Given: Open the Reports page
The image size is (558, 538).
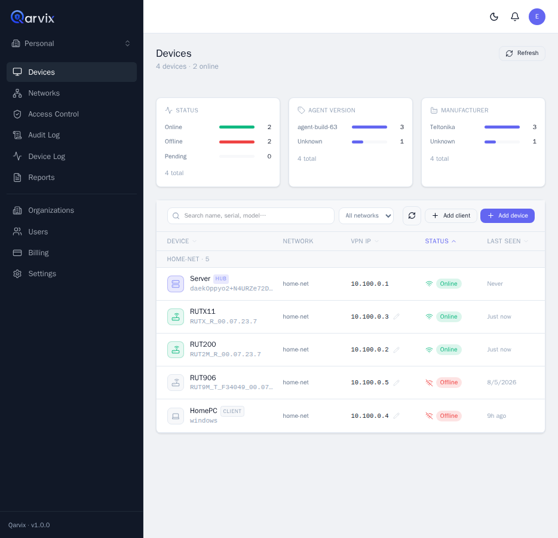Looking at the screenshot, I should pos(72,178).
